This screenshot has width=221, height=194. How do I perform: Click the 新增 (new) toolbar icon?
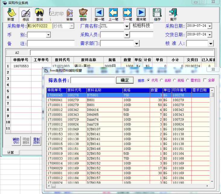[x=11, y=15]
